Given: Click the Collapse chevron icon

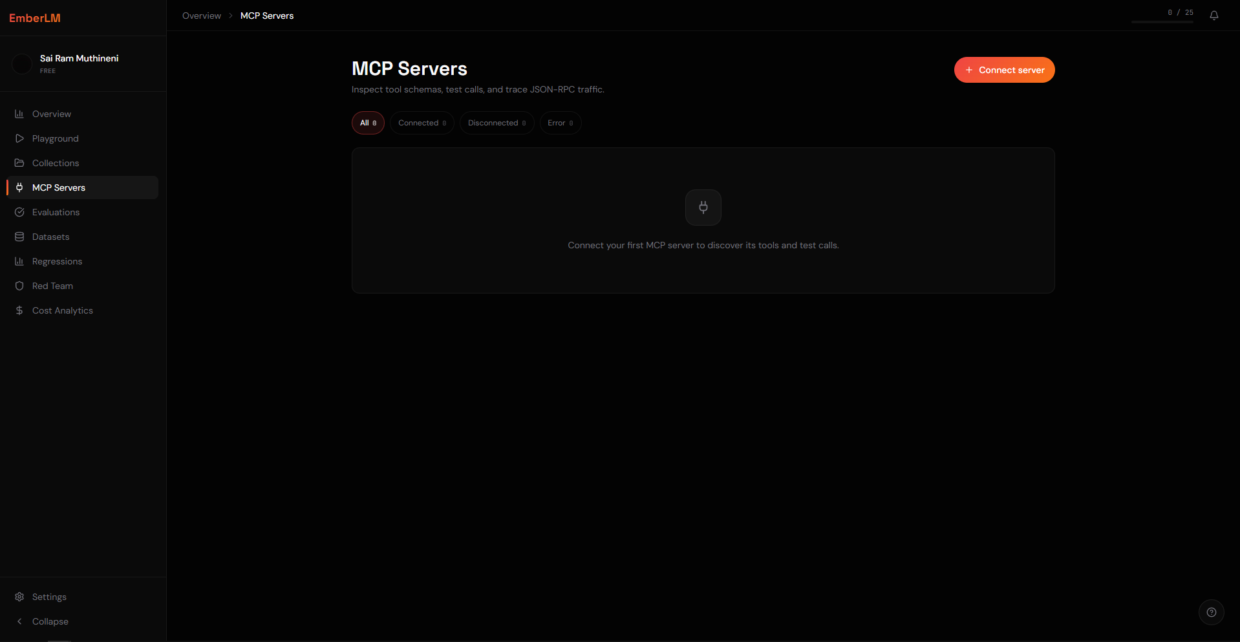Looking at the screenshot, I should click(19, 621).
